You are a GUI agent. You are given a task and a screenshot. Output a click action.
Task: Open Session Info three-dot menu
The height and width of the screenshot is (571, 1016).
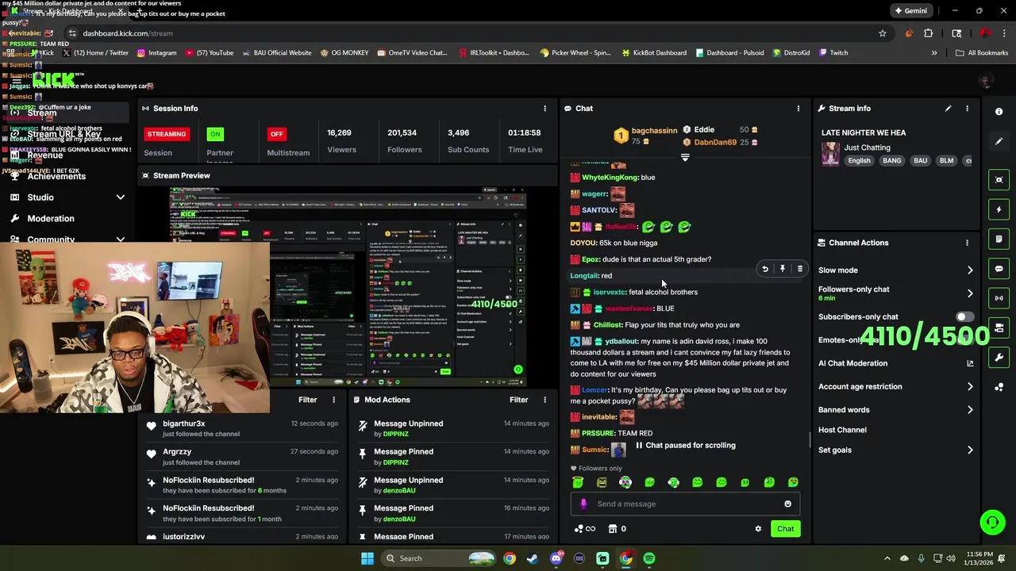[x=545, y=109]
